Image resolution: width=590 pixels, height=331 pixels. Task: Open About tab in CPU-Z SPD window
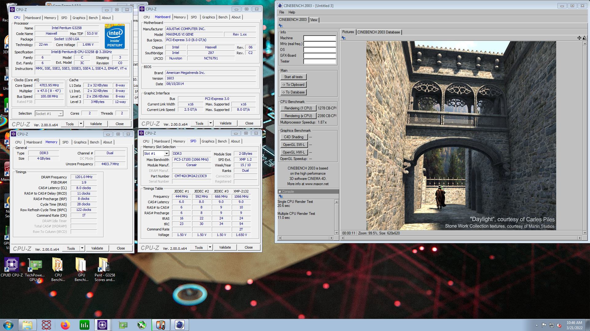pos(235,141)
